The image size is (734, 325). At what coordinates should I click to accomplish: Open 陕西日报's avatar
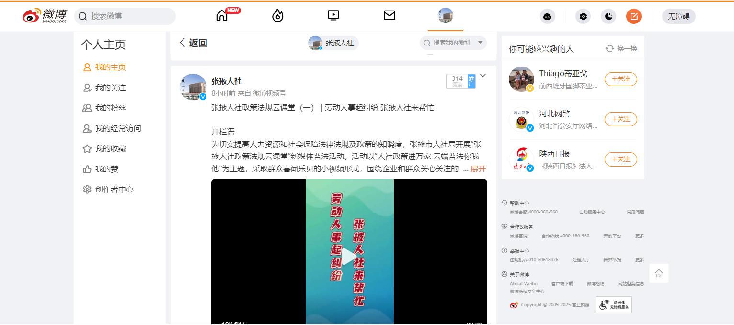[521, 159]
